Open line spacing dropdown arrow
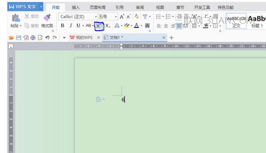 tap(199, 26)
